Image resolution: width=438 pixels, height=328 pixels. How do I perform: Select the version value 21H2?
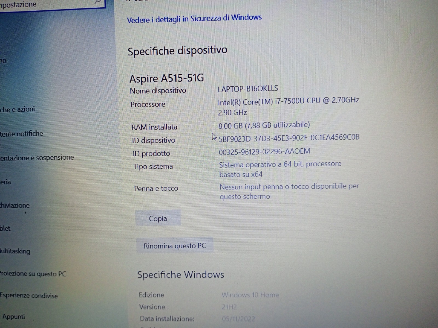[x=229, y=307]
